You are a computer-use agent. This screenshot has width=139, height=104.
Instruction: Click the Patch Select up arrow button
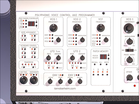109,55
